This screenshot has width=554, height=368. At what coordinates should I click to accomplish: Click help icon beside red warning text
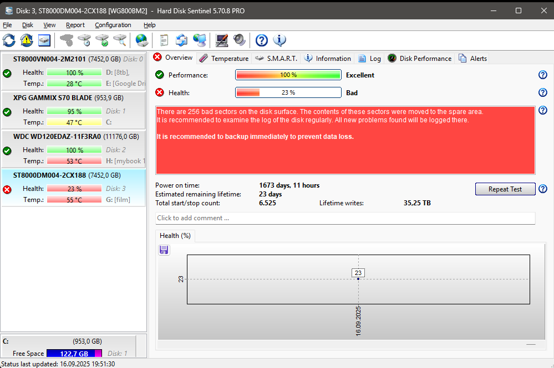tap(543, 110)
